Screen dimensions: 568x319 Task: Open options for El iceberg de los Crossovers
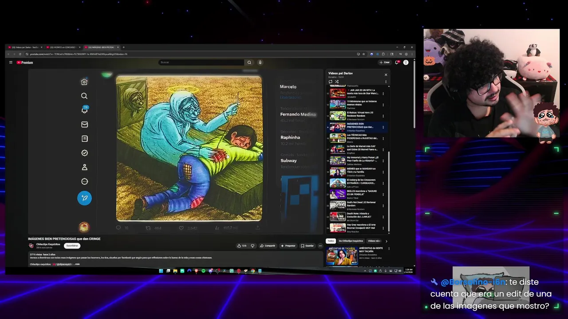pyautogui.click(x=383, y=183)
